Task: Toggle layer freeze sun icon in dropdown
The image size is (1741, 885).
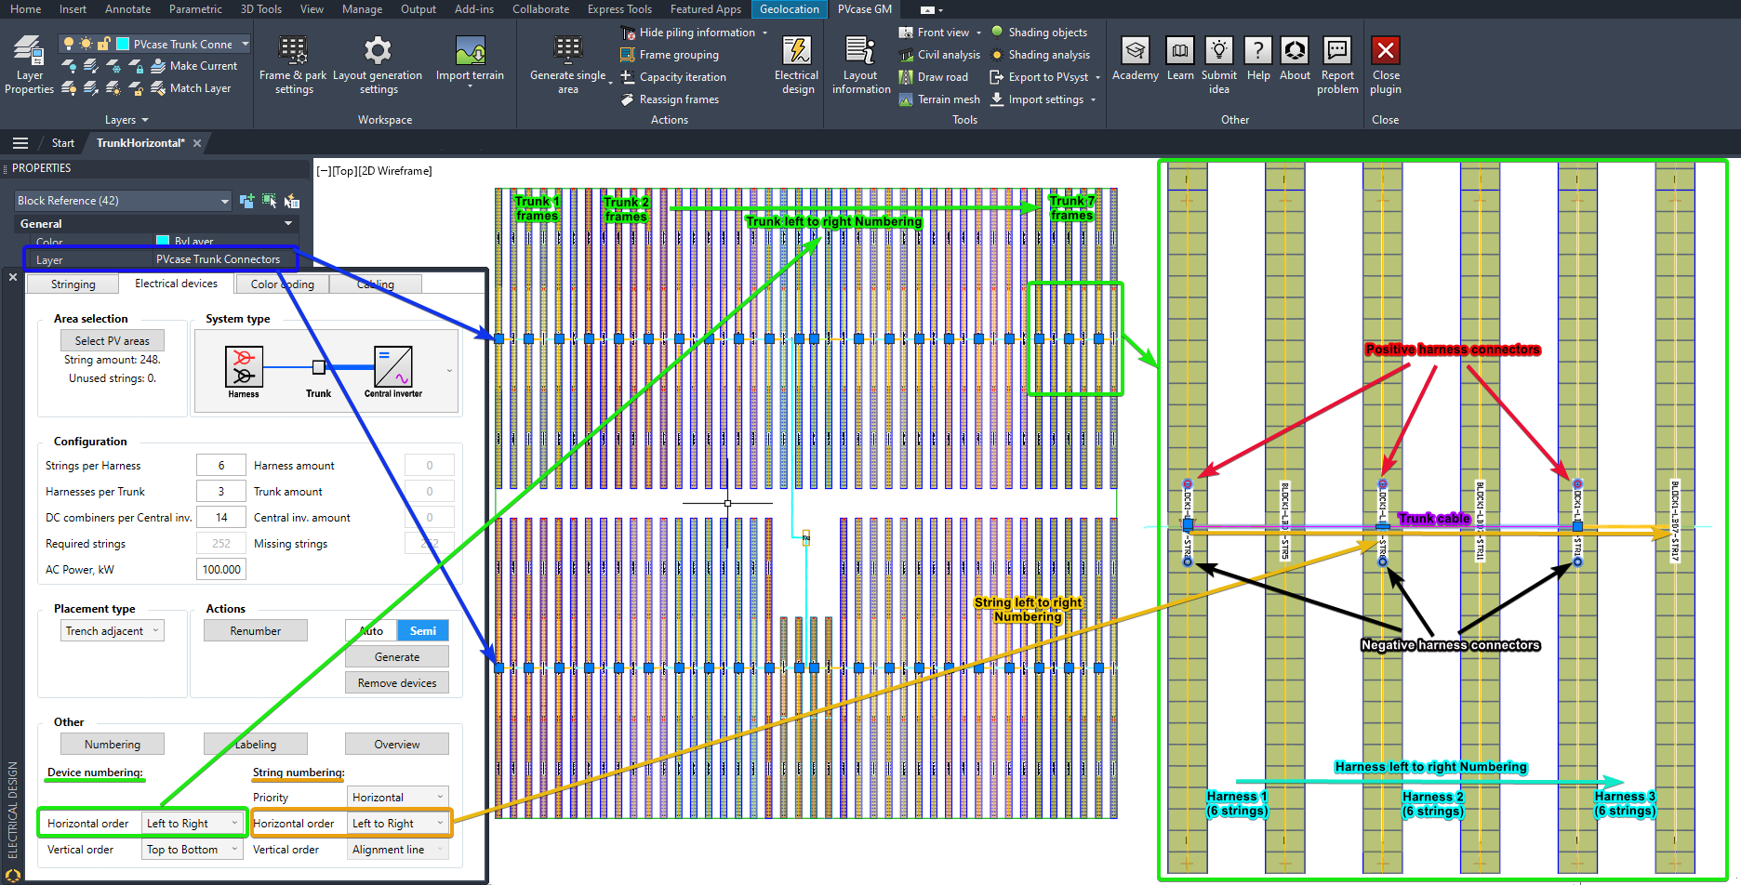Action: 86,44
